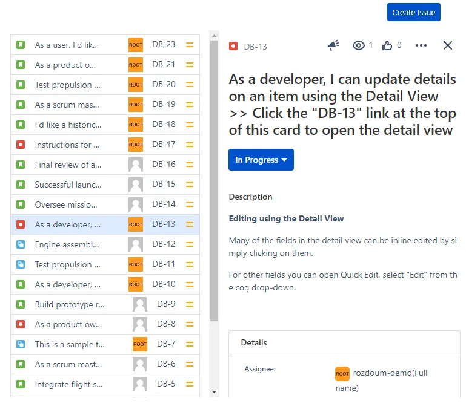
Task: Select 'I'd like a historic...' issue
Action: [68, 125]
